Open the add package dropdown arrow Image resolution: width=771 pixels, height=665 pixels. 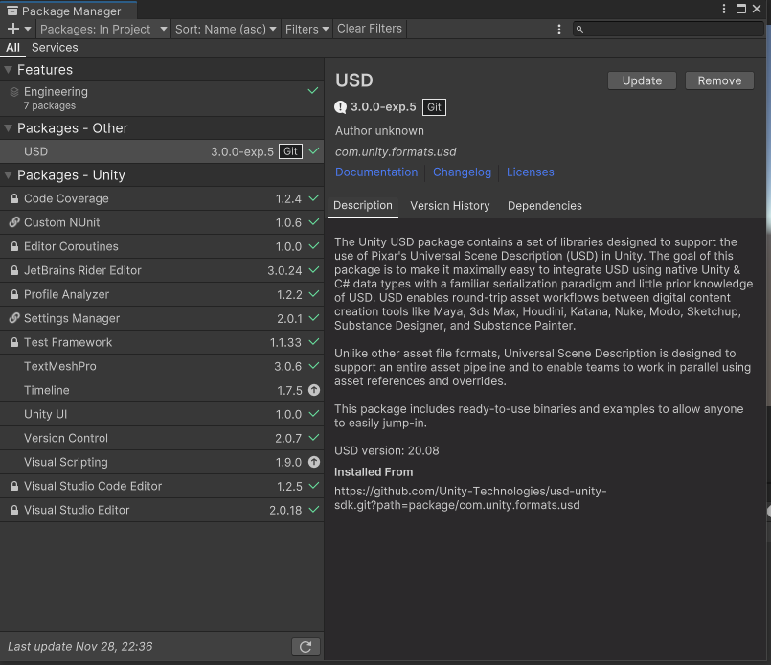click(x=28, y=29)
